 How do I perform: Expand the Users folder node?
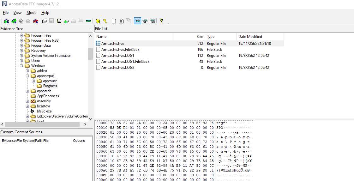point(21,61)
